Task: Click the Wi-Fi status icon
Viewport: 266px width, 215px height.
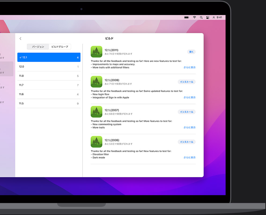Action: (x=194, y=17)
